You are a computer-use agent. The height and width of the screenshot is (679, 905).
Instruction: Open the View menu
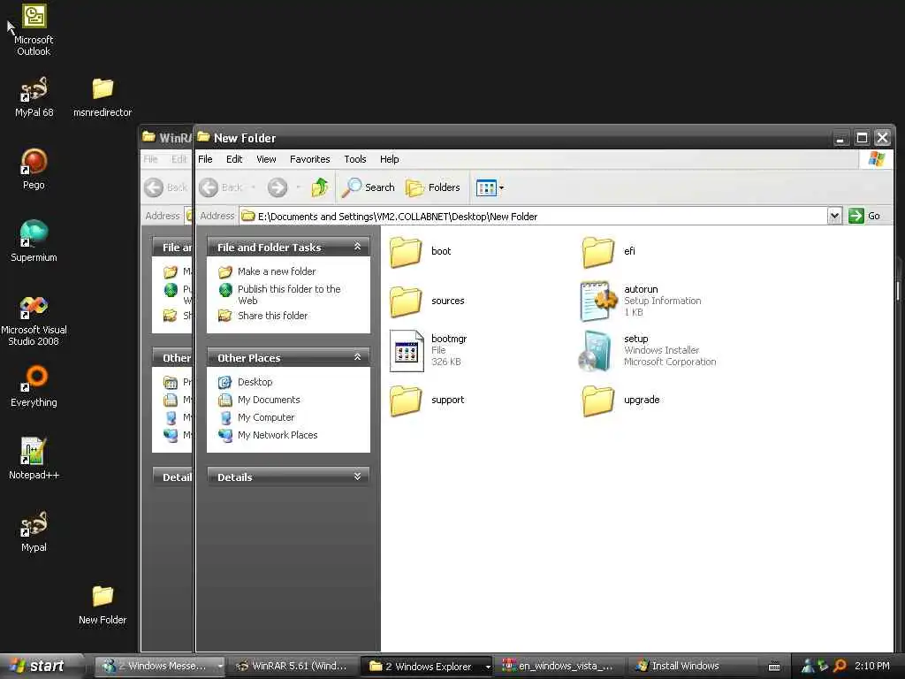[266, 159]
